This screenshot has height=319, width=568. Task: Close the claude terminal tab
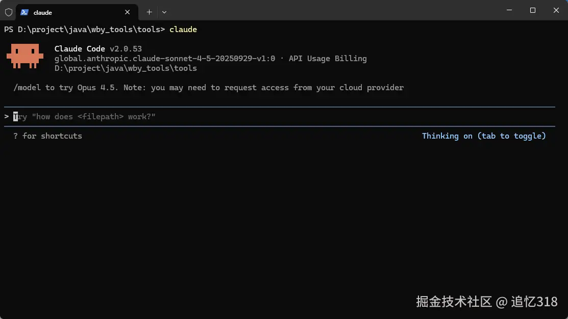(x=128, y=12)
